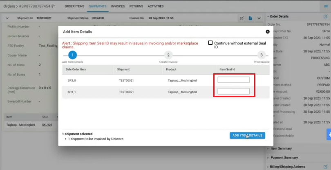
Task: Click TEST00021 in the SP3_1 row
Action: [126, 92]
